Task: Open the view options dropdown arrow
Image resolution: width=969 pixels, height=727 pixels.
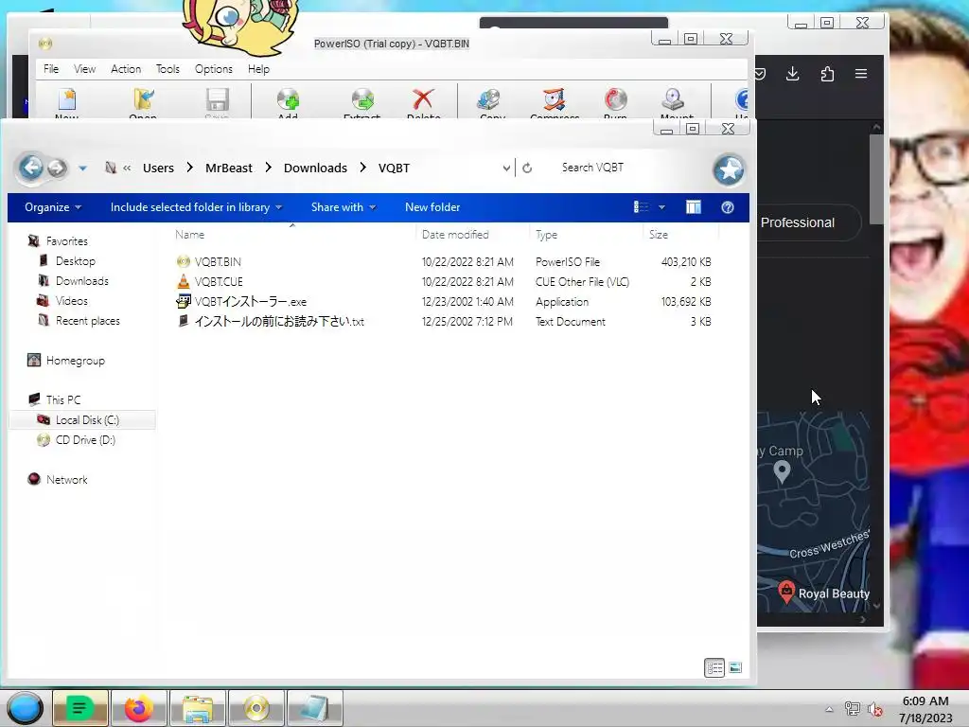Action: 661,207
